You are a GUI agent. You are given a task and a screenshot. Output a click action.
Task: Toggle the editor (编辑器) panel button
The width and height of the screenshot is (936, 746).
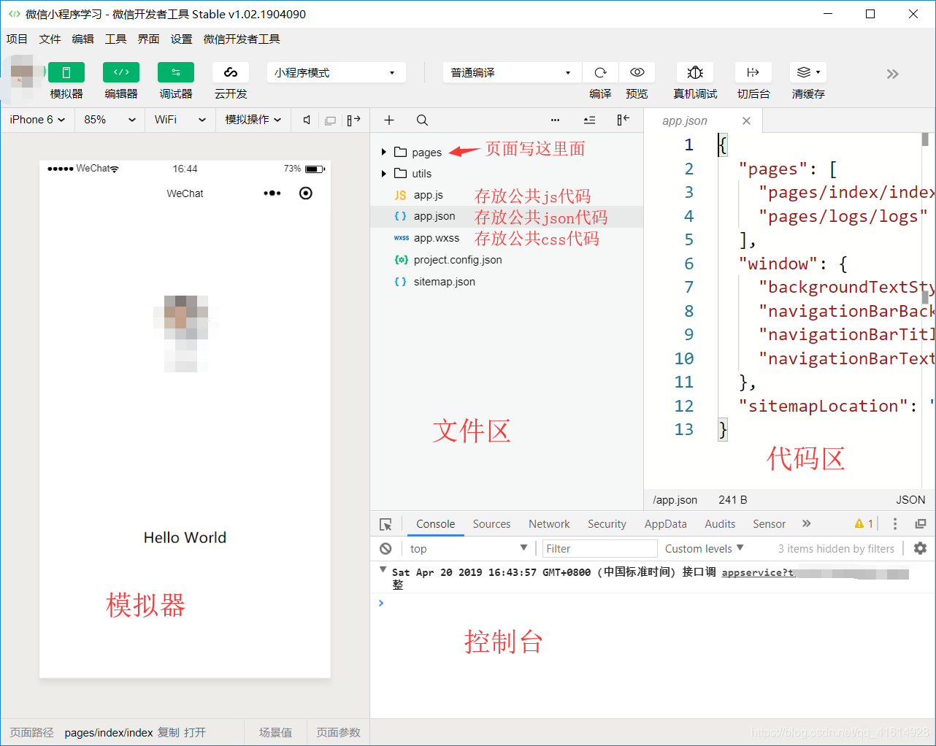[121, 72]
